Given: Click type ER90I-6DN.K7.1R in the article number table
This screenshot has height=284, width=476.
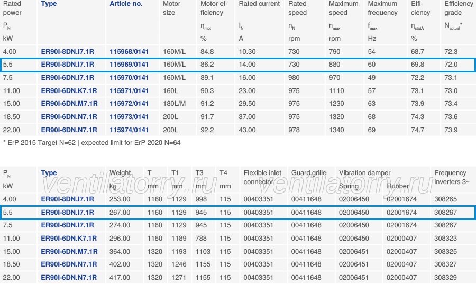Looking at the screenshot, I should 69,91.
